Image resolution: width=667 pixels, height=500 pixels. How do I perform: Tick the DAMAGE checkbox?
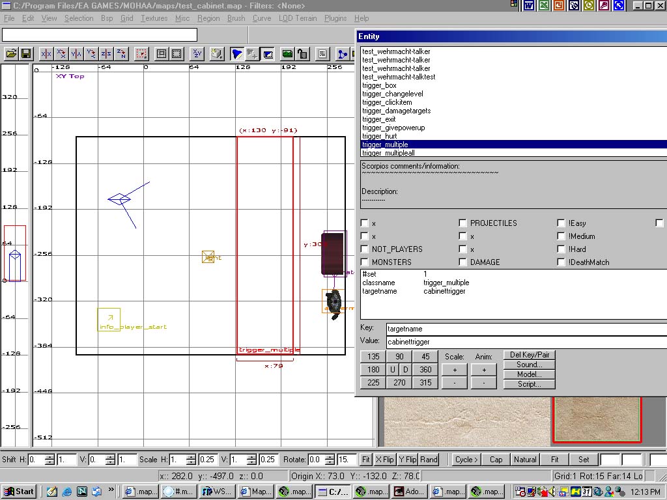pos(463,262)
